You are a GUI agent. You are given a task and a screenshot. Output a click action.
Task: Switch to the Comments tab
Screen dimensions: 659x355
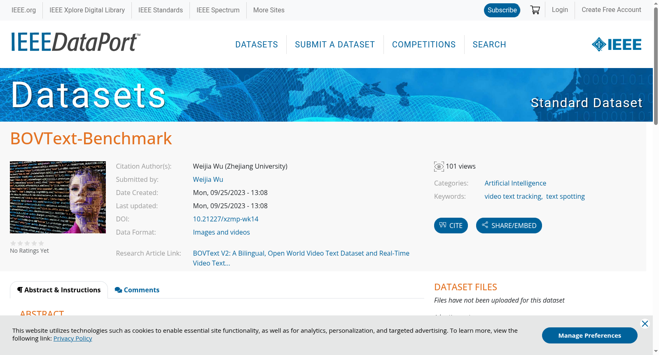[137, 290]
